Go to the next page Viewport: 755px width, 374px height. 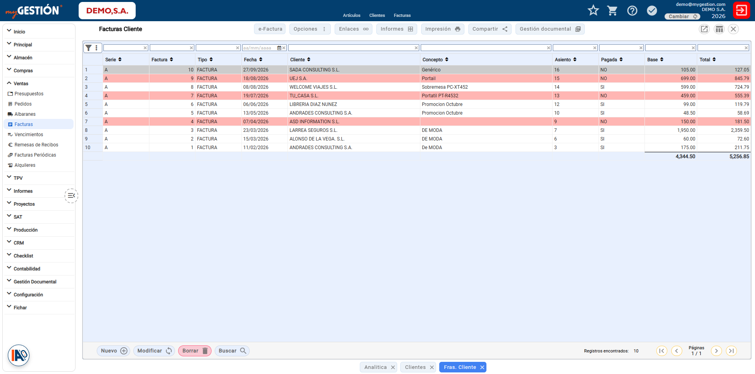(716, 351)
